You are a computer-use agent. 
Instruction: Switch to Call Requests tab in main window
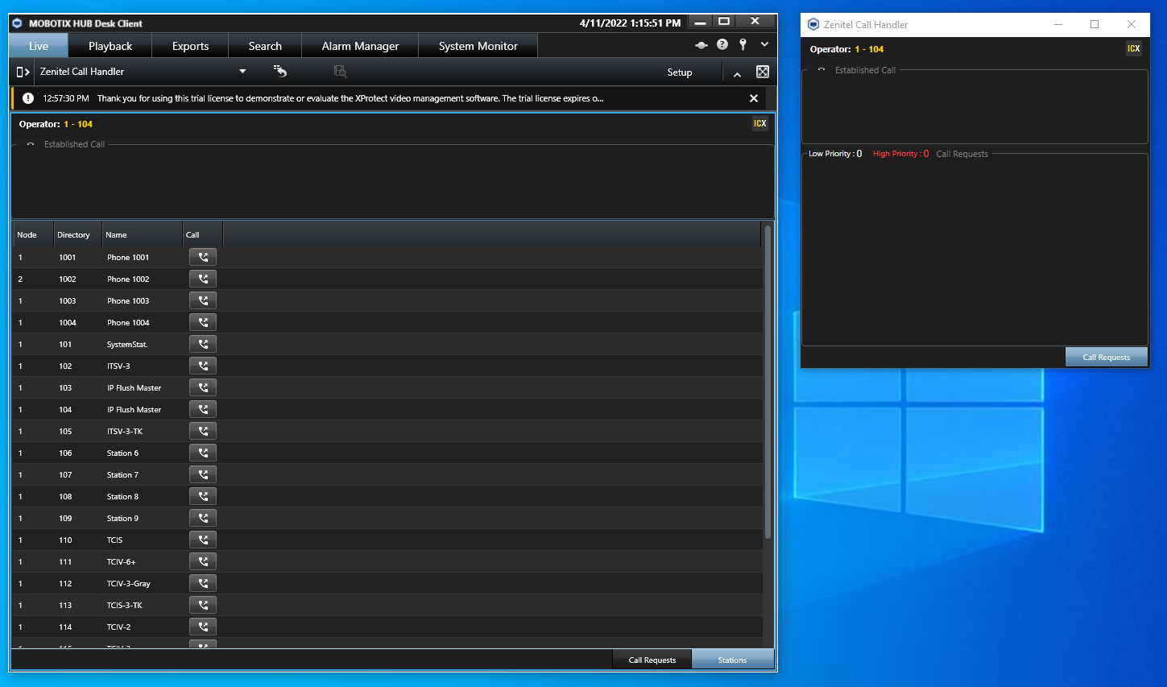[652, 660]
